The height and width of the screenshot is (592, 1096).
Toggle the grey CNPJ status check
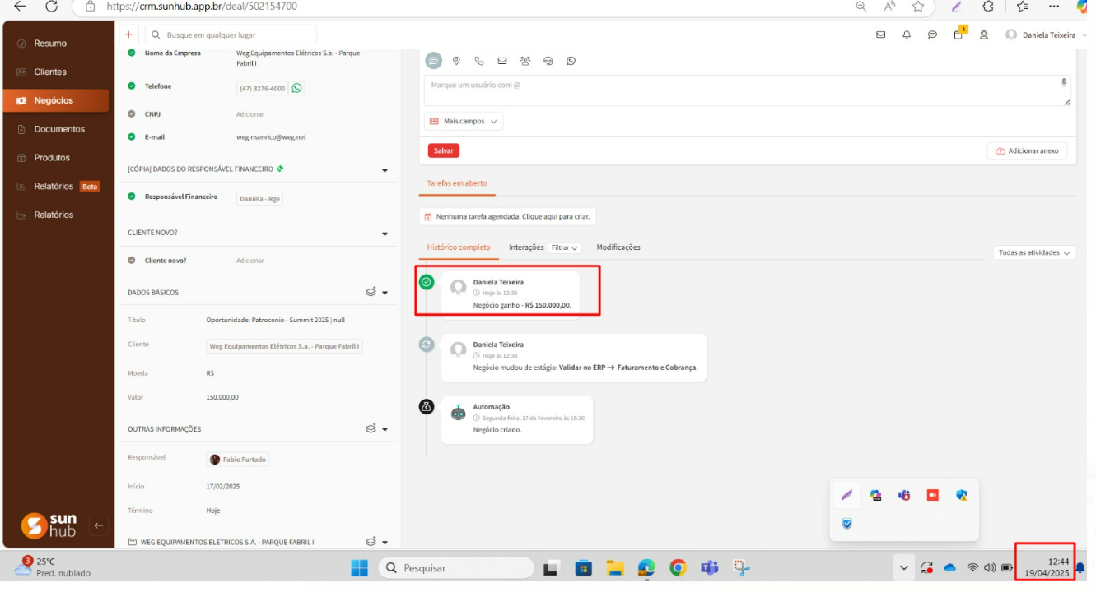coord(132,114)
